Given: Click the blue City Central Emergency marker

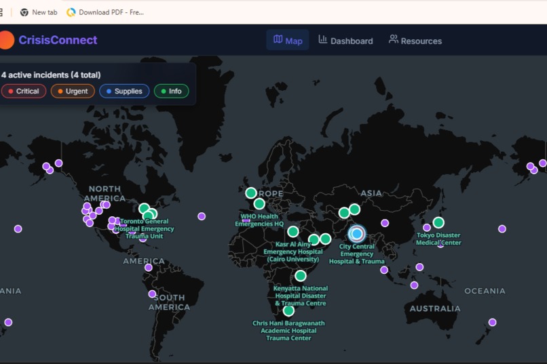Looking at the screenshot, I should (356, 233).
